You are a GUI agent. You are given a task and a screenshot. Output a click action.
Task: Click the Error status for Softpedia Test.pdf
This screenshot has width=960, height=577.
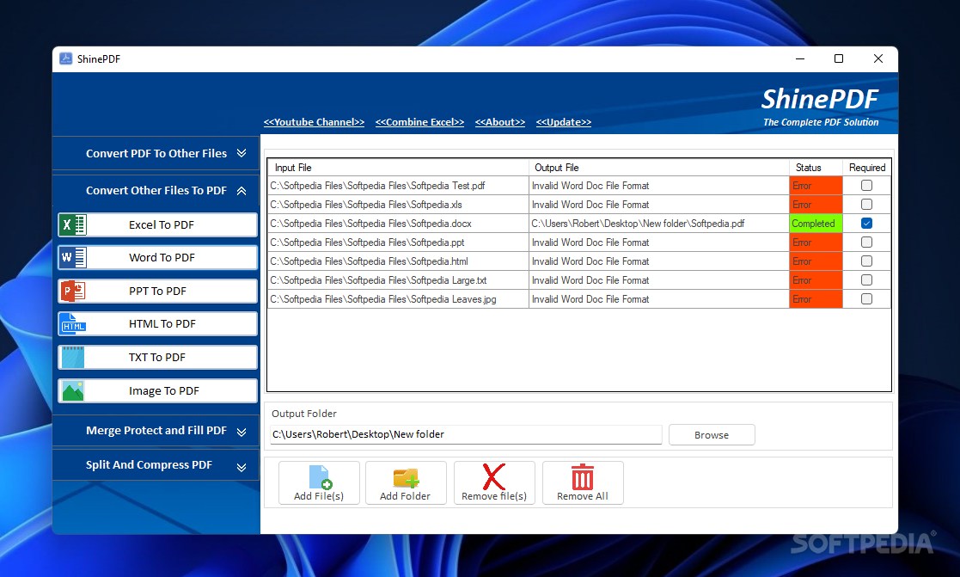click(x=816, y=186)
